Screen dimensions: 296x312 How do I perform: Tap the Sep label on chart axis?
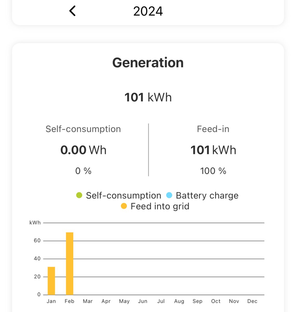coord(198,301)
